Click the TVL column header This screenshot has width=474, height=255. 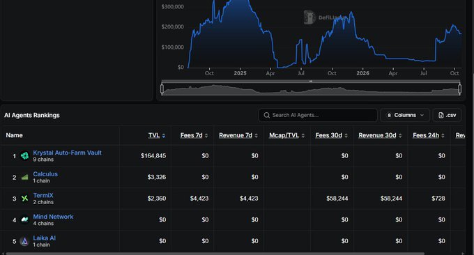(x=154, y=135)
